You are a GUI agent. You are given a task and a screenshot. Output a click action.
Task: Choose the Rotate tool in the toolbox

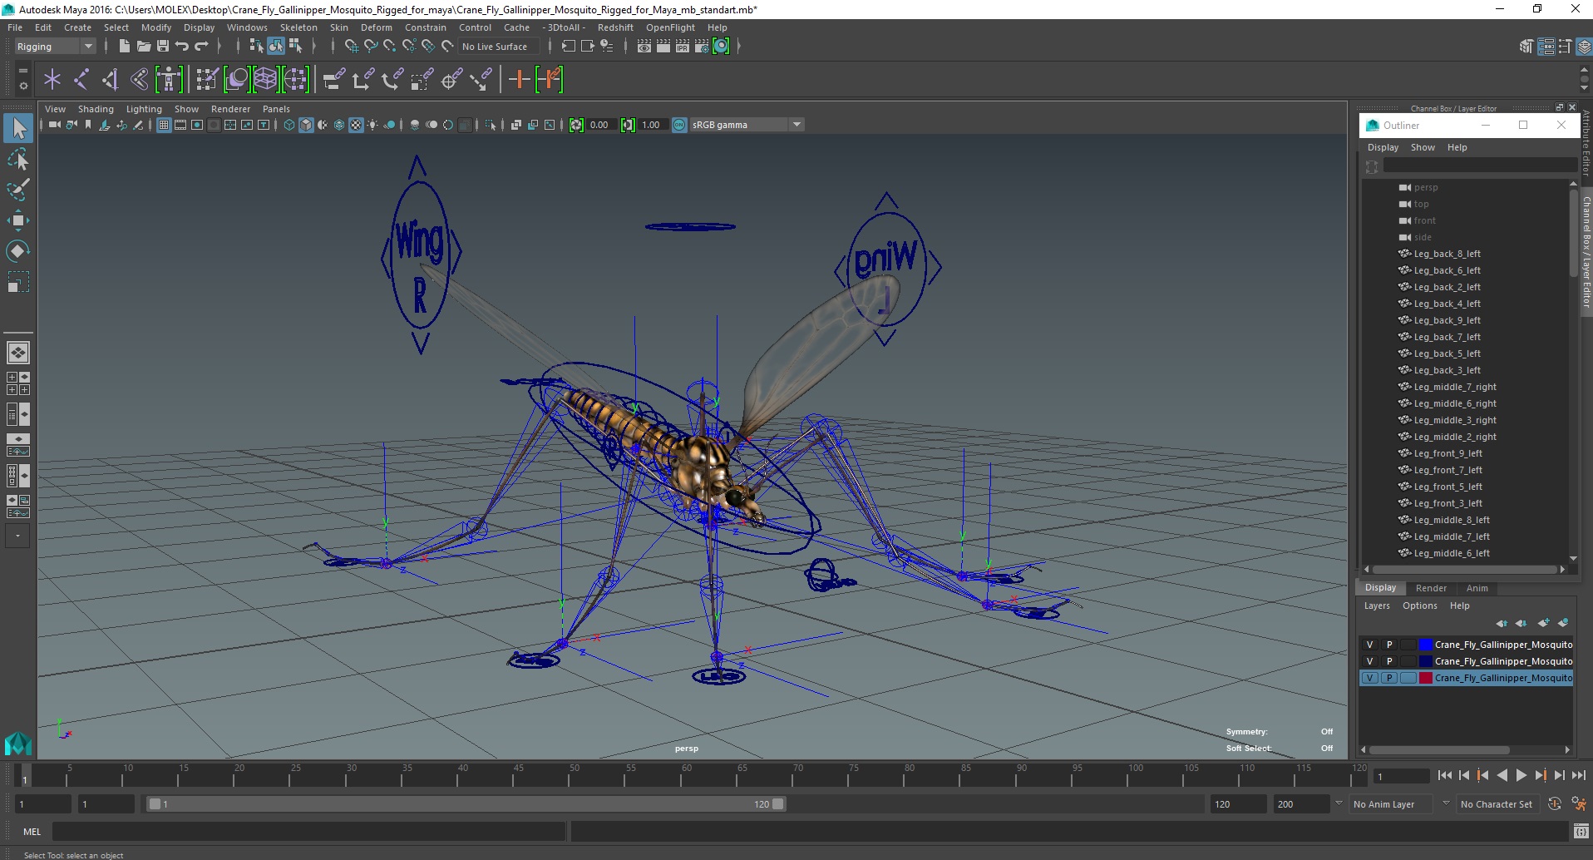click(x=18, y=251)
